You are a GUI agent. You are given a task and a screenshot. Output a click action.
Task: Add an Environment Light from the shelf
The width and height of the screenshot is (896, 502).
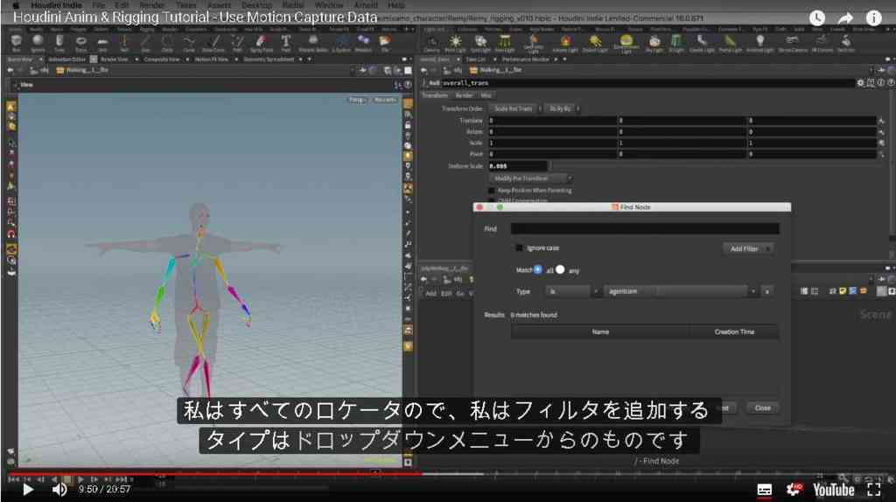point(626,44)
